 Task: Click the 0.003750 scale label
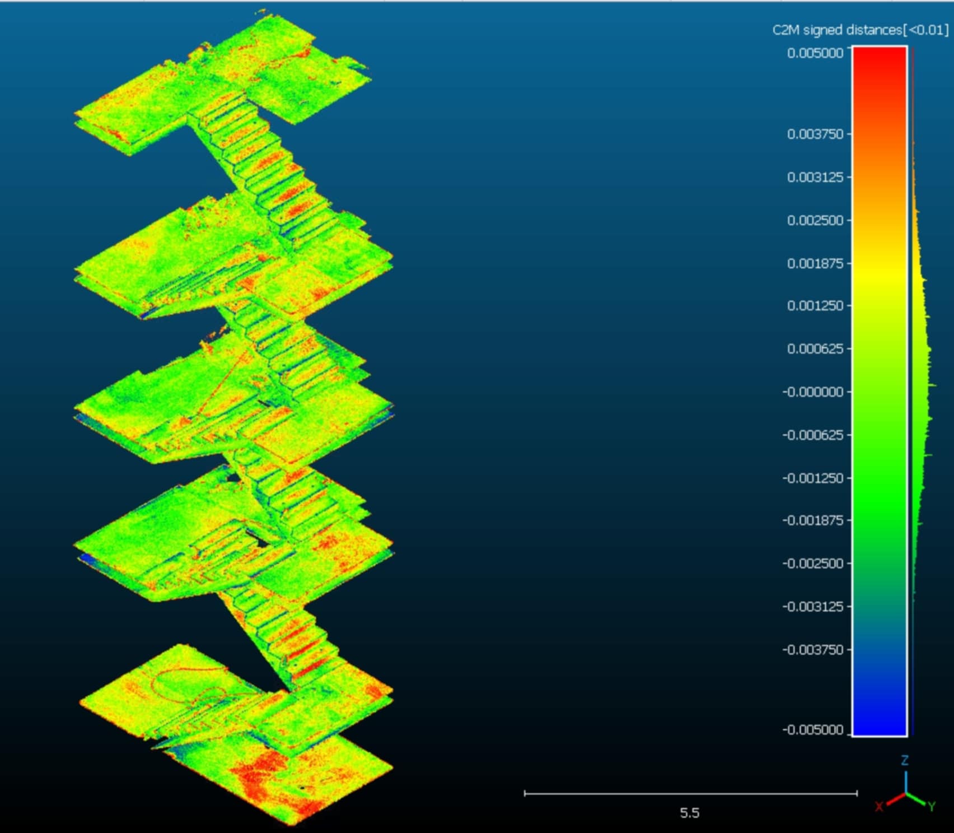click(x=815, y=134)
